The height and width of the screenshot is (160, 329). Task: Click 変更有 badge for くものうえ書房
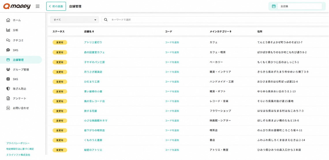pos(60,140)
